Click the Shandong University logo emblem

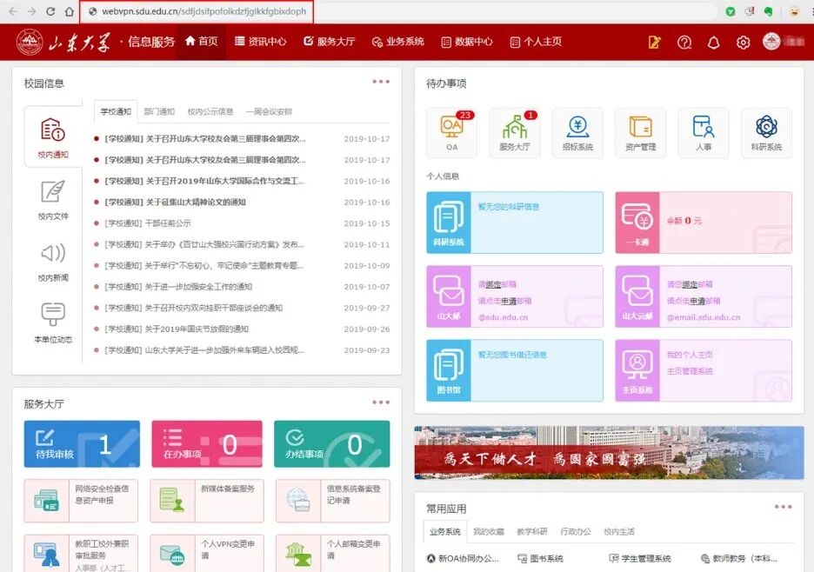(x=30, y=42)
